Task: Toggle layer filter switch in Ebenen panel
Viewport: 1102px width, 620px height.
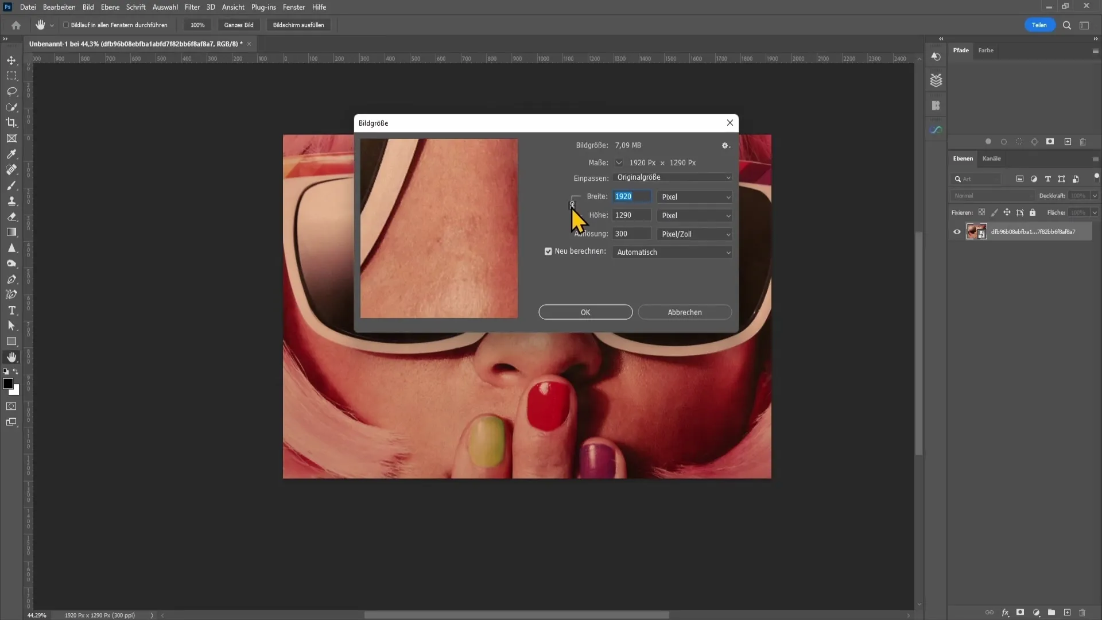Action: pos(1096,177)
